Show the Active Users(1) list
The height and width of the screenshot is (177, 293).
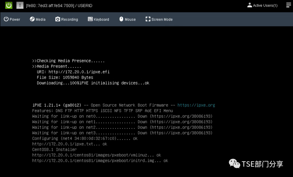(262, 5)
